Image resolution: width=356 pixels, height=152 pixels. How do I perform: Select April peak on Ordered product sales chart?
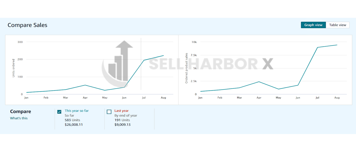click(x=259, y=82)
